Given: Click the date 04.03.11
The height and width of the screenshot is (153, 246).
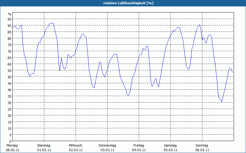Looking at the screenshot, I should [x=139, y=150].
